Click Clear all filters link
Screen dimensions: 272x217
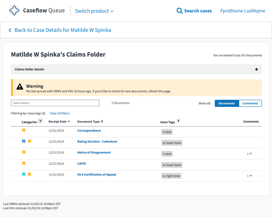60,113
